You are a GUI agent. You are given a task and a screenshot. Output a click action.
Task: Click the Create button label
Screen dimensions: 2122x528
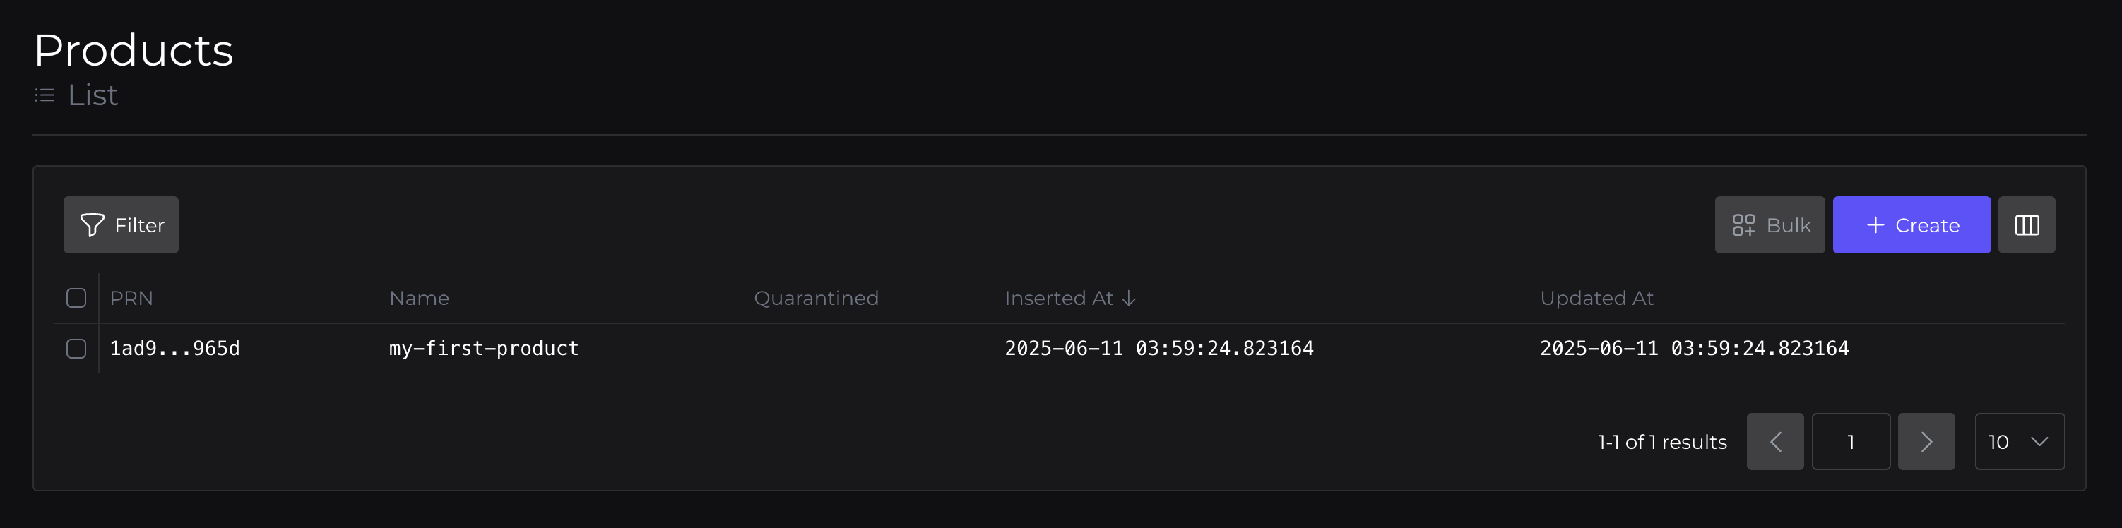pyautogui.click(x=1927, y=225)
